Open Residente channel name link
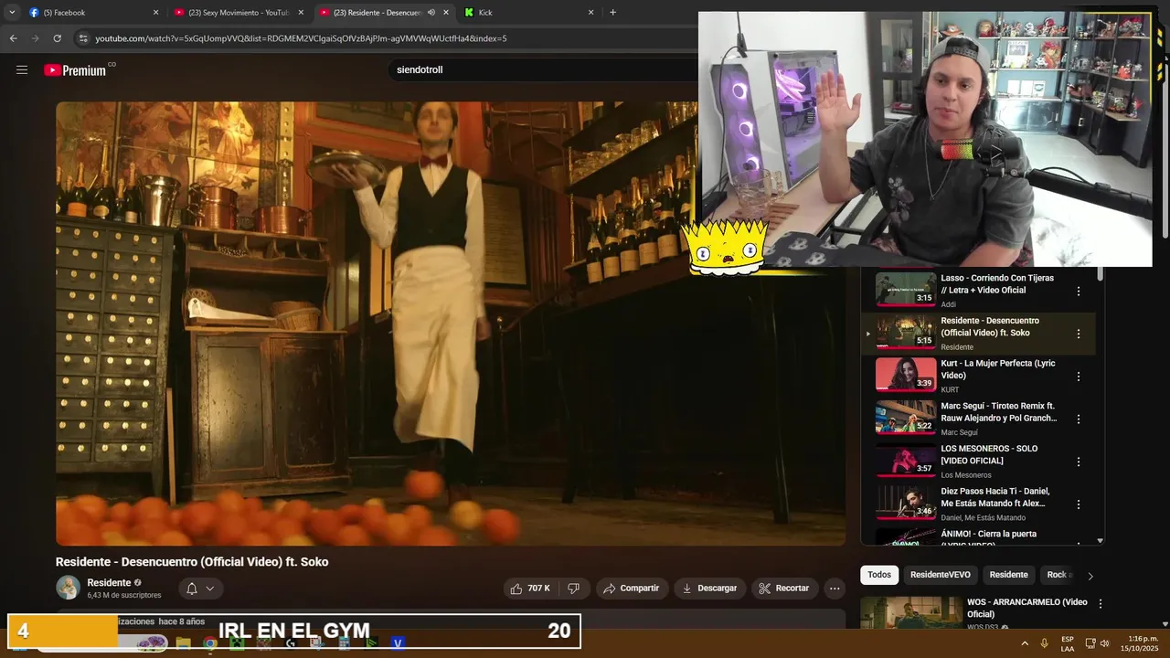Viewport: 1170px width, 658px height. 109,583
